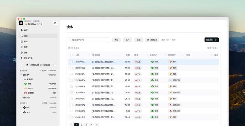Click the 交通出行 tag in the 6.00 row
Screen dimensions: 245x126
tap(175, 111)
